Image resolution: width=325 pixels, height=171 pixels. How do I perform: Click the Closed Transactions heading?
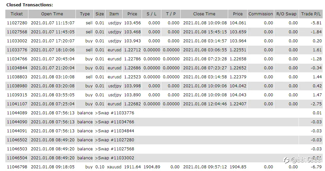click(x=30, y=5)
